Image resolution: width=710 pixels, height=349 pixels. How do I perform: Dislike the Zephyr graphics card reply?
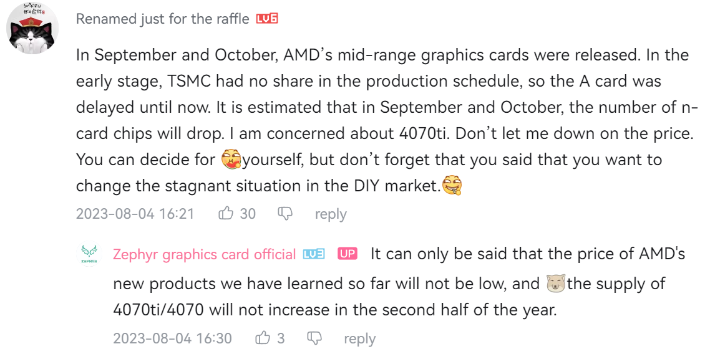coord(314,338)
